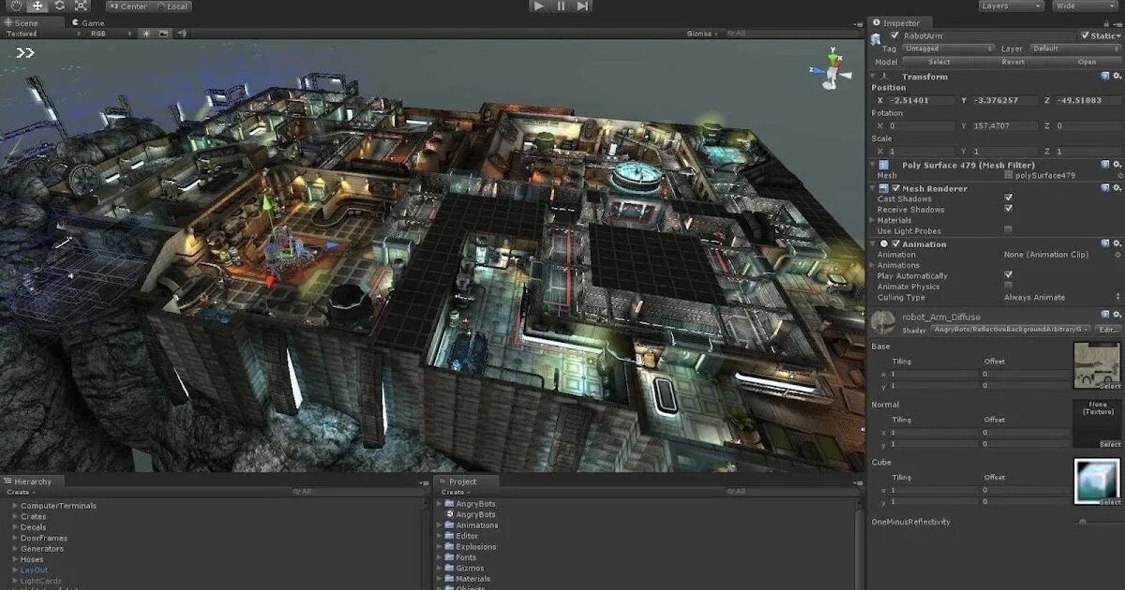The width and height of the screenshot is (1125, 590).
Task: Expand ComputerTerminals in Hierarchy
Action: point(15,506)
